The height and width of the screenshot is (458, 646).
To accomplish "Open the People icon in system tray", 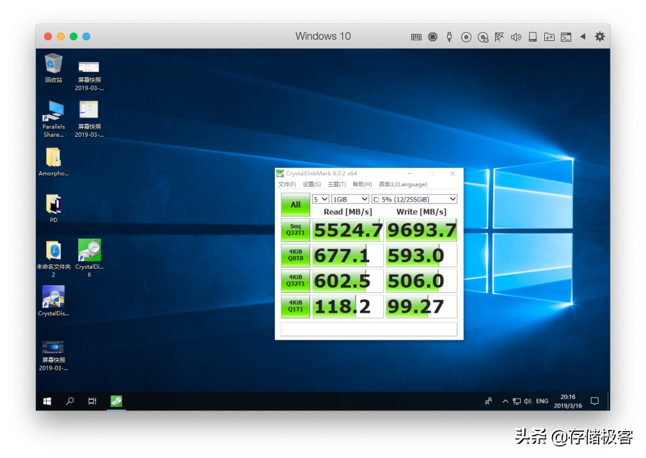I will coord(489,401).
